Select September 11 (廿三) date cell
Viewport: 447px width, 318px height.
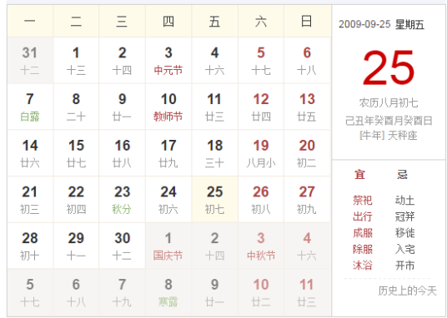[214, 107]
